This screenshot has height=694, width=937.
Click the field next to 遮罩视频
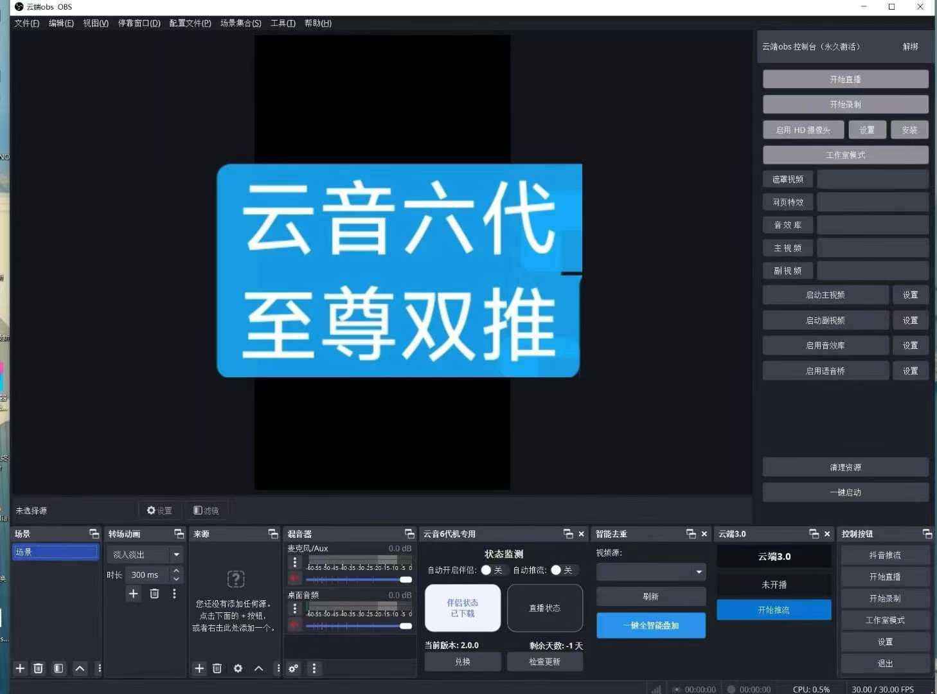click(872, 179)
